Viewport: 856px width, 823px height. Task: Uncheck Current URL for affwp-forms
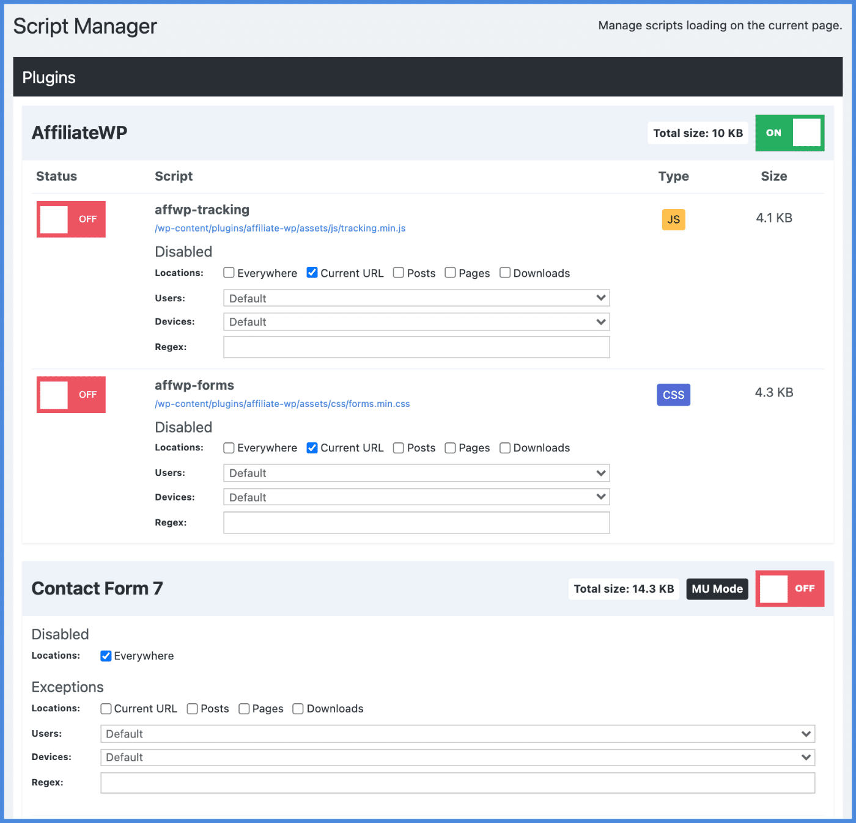312,448
